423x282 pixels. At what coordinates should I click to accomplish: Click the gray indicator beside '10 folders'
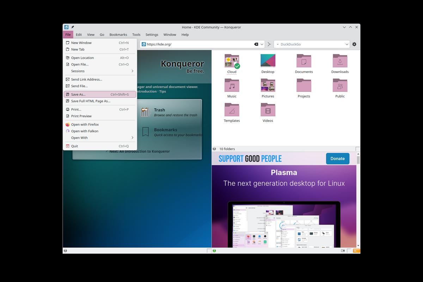214,149
